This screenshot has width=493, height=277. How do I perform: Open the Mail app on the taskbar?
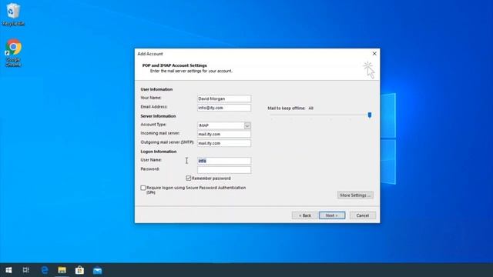pos(98,270)
